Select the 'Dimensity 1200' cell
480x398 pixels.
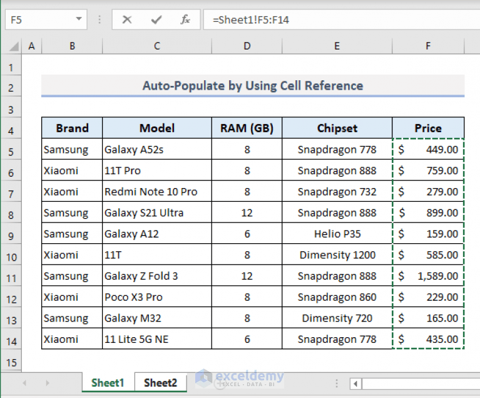pyautogui.click(x=337, y=255)
